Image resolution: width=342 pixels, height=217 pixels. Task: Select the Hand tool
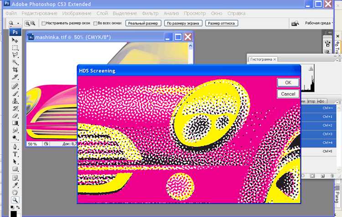click(x=15, y=192)
